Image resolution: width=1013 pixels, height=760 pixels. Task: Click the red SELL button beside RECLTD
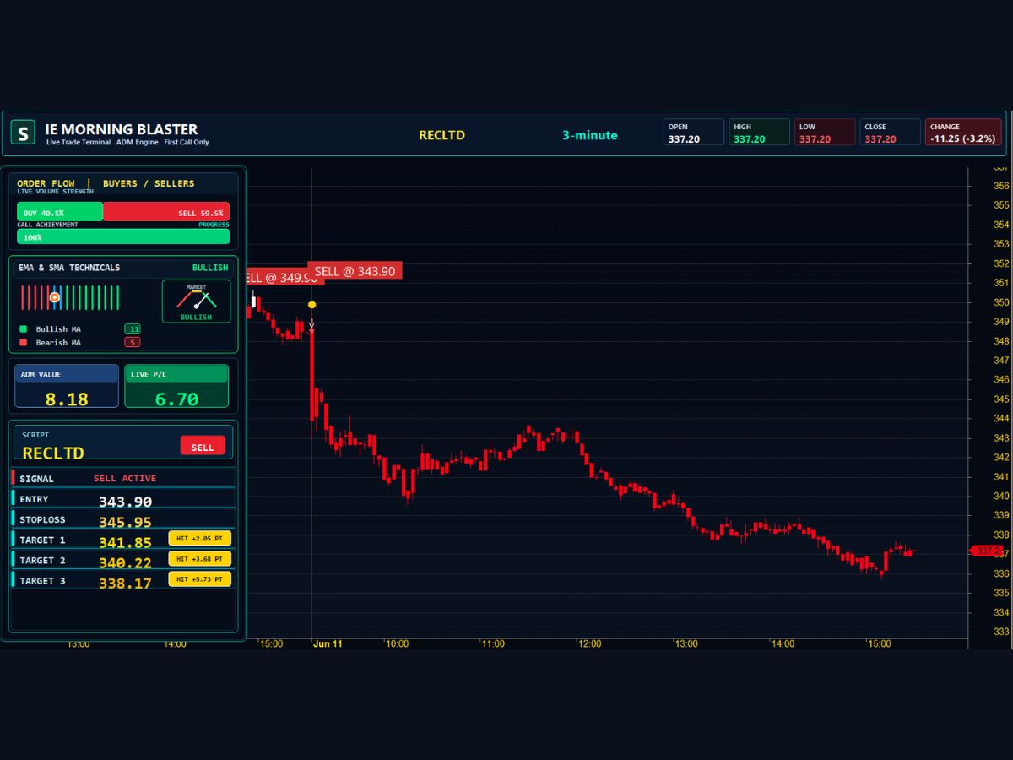203,446
